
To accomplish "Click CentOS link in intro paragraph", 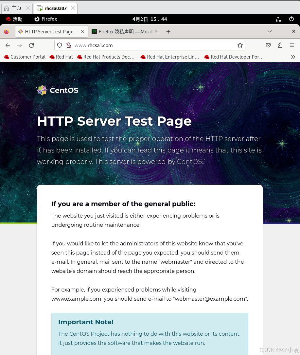I will click(189, 162).
